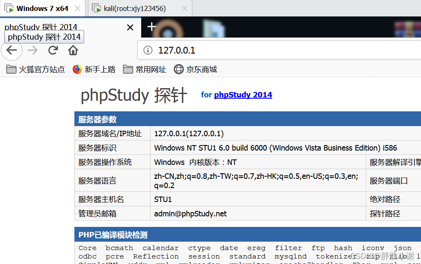The height and width of the screenshot is (264, 421).
Task: Follow the phpStudy 2014 hyperlink
Action: 243,94
